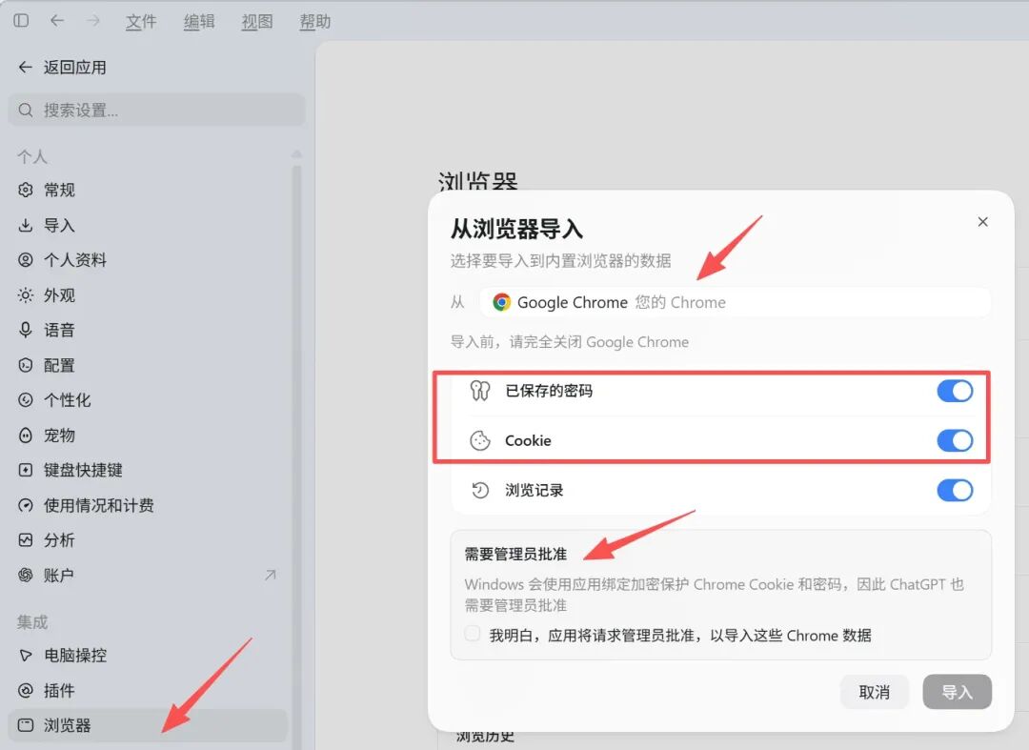Click the 宠物 icon
The image size is (1029, 750).
click(x=26, y=436)
